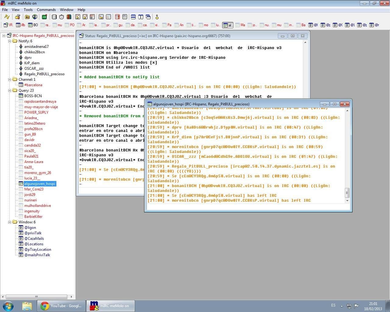Open the Tools menu

[x=28, y=9]
